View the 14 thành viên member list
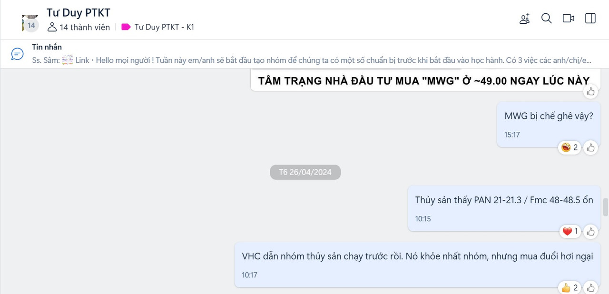Screen dimensions: 609x294 click(79, 27)
